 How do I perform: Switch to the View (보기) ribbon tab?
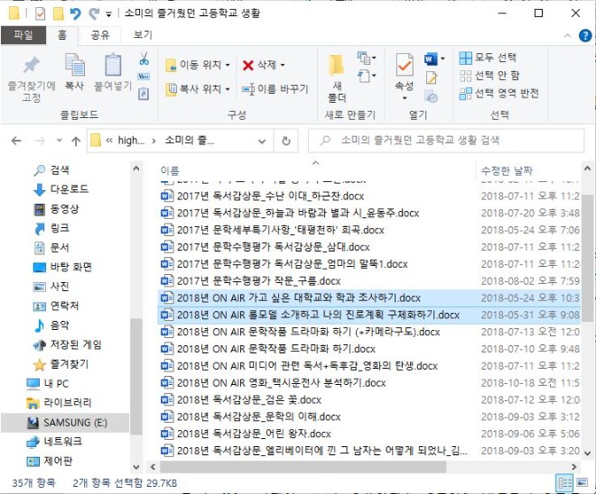(143, 35)
